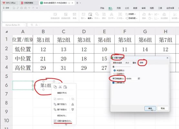Switch to the 大小 tab

pyautogui.click(x=127, y=63)
